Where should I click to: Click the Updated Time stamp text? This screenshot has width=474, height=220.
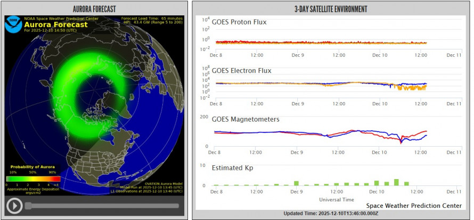(x=330, y=213)
